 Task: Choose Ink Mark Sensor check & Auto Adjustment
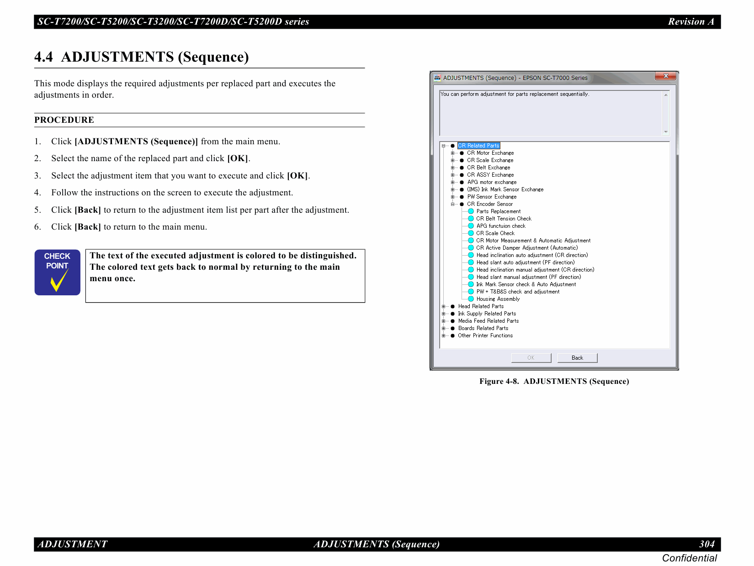[526, 284]
